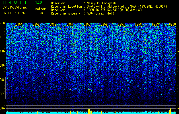Click the 0858 time marker
Viewport: 179px width, 114px height.
coord(138,25)
